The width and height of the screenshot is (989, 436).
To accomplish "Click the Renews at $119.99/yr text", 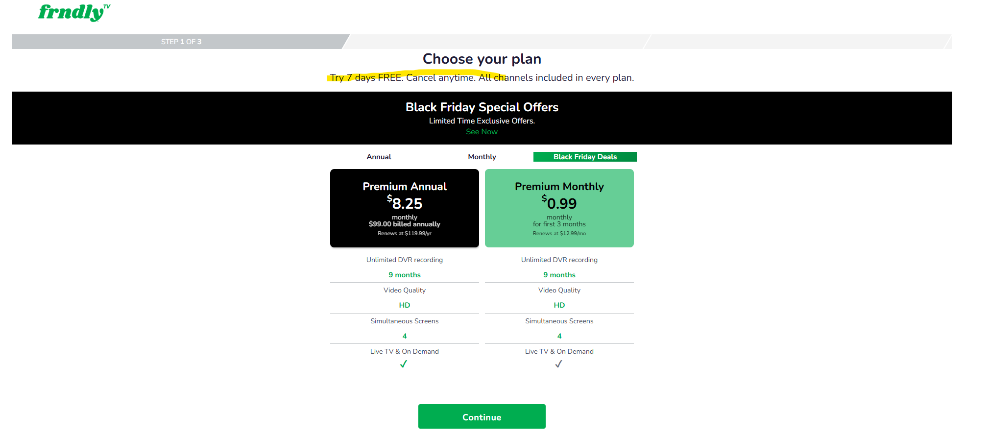I will 404,233.
